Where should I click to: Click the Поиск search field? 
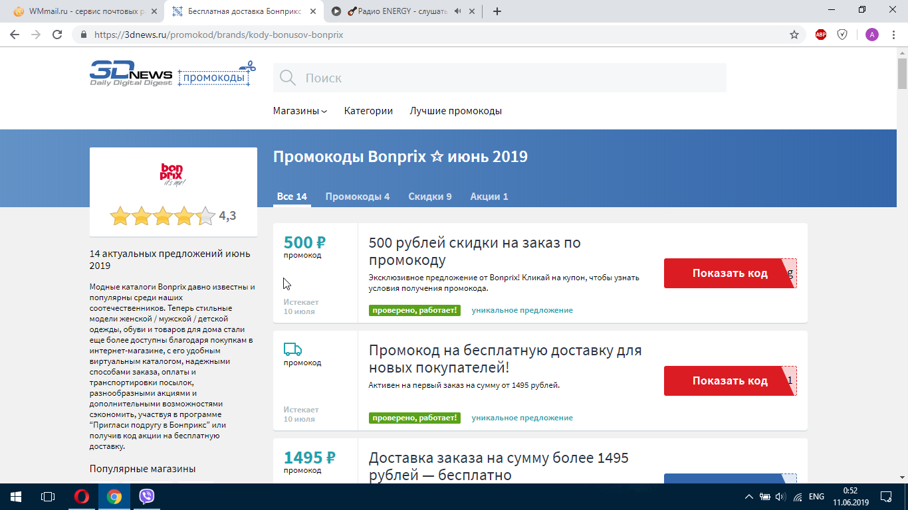pyautogui.click(x=499, y=78)
